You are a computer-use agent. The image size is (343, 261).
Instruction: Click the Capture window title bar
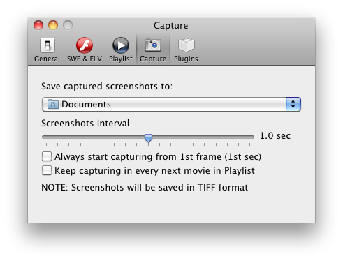pos(171,25)
